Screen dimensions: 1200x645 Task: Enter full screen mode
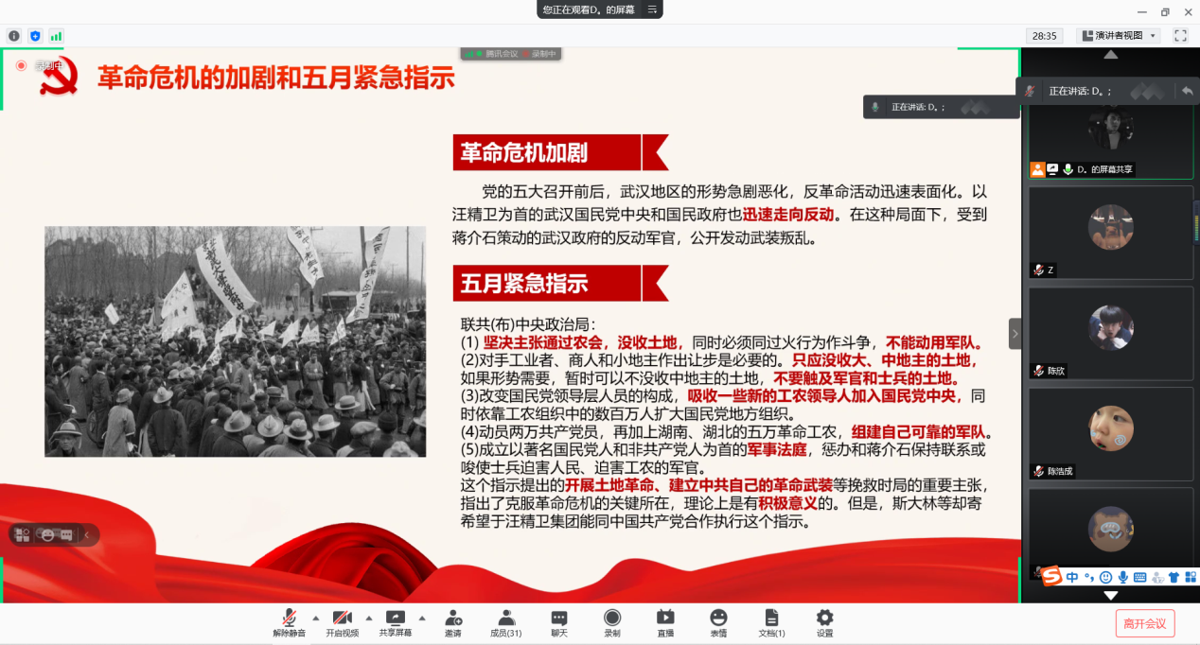1180,36
